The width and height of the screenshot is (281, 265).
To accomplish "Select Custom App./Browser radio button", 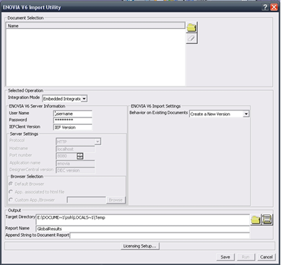I will (11, 200).
